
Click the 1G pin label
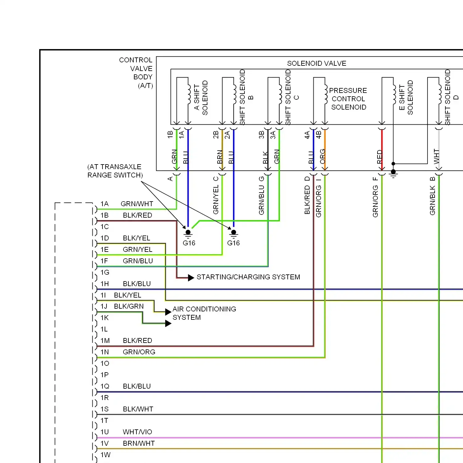point(105,272)
